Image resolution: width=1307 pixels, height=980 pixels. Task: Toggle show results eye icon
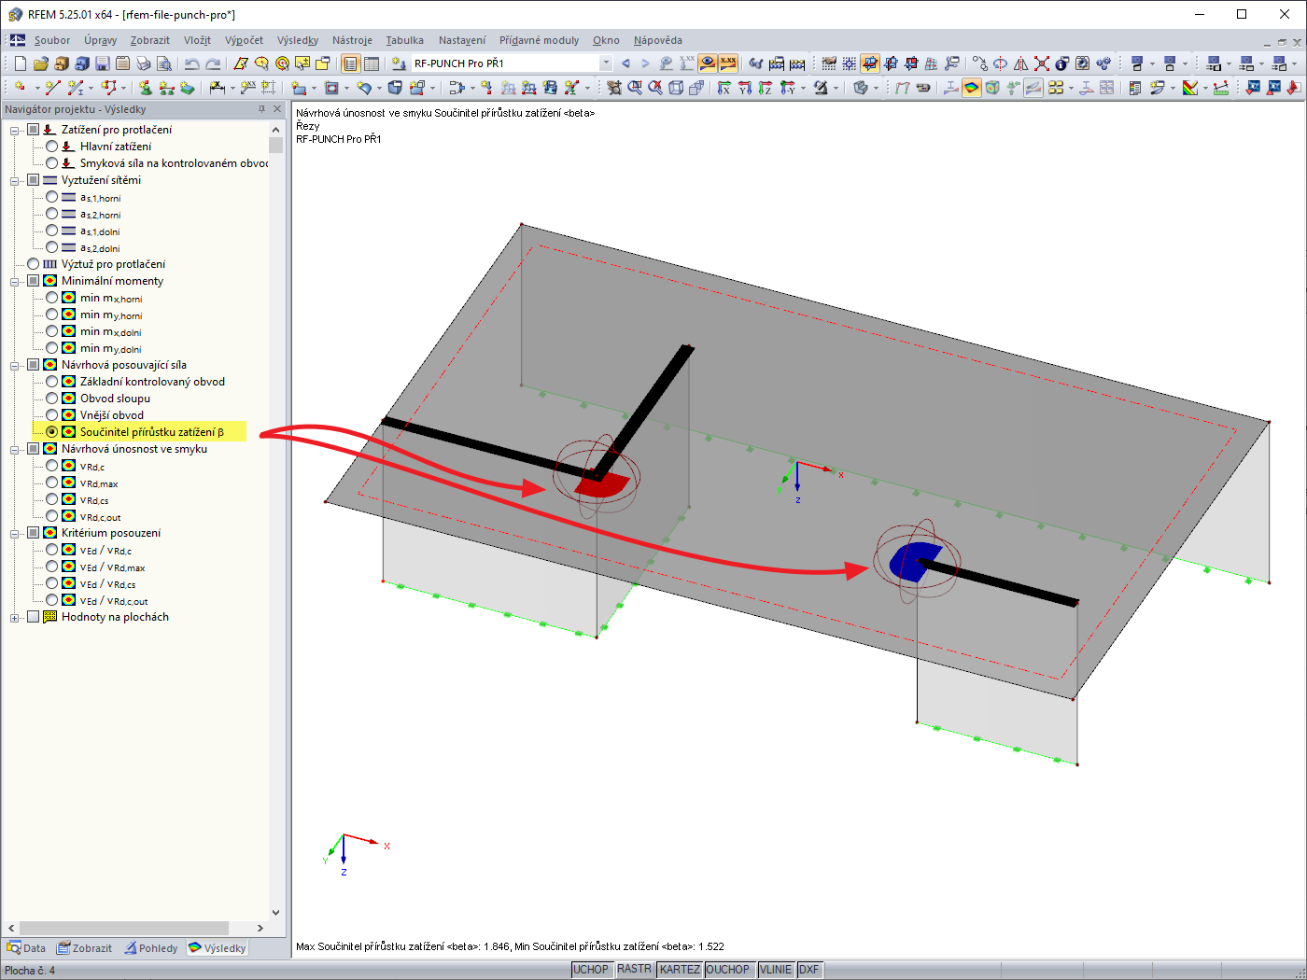[708, 63]
